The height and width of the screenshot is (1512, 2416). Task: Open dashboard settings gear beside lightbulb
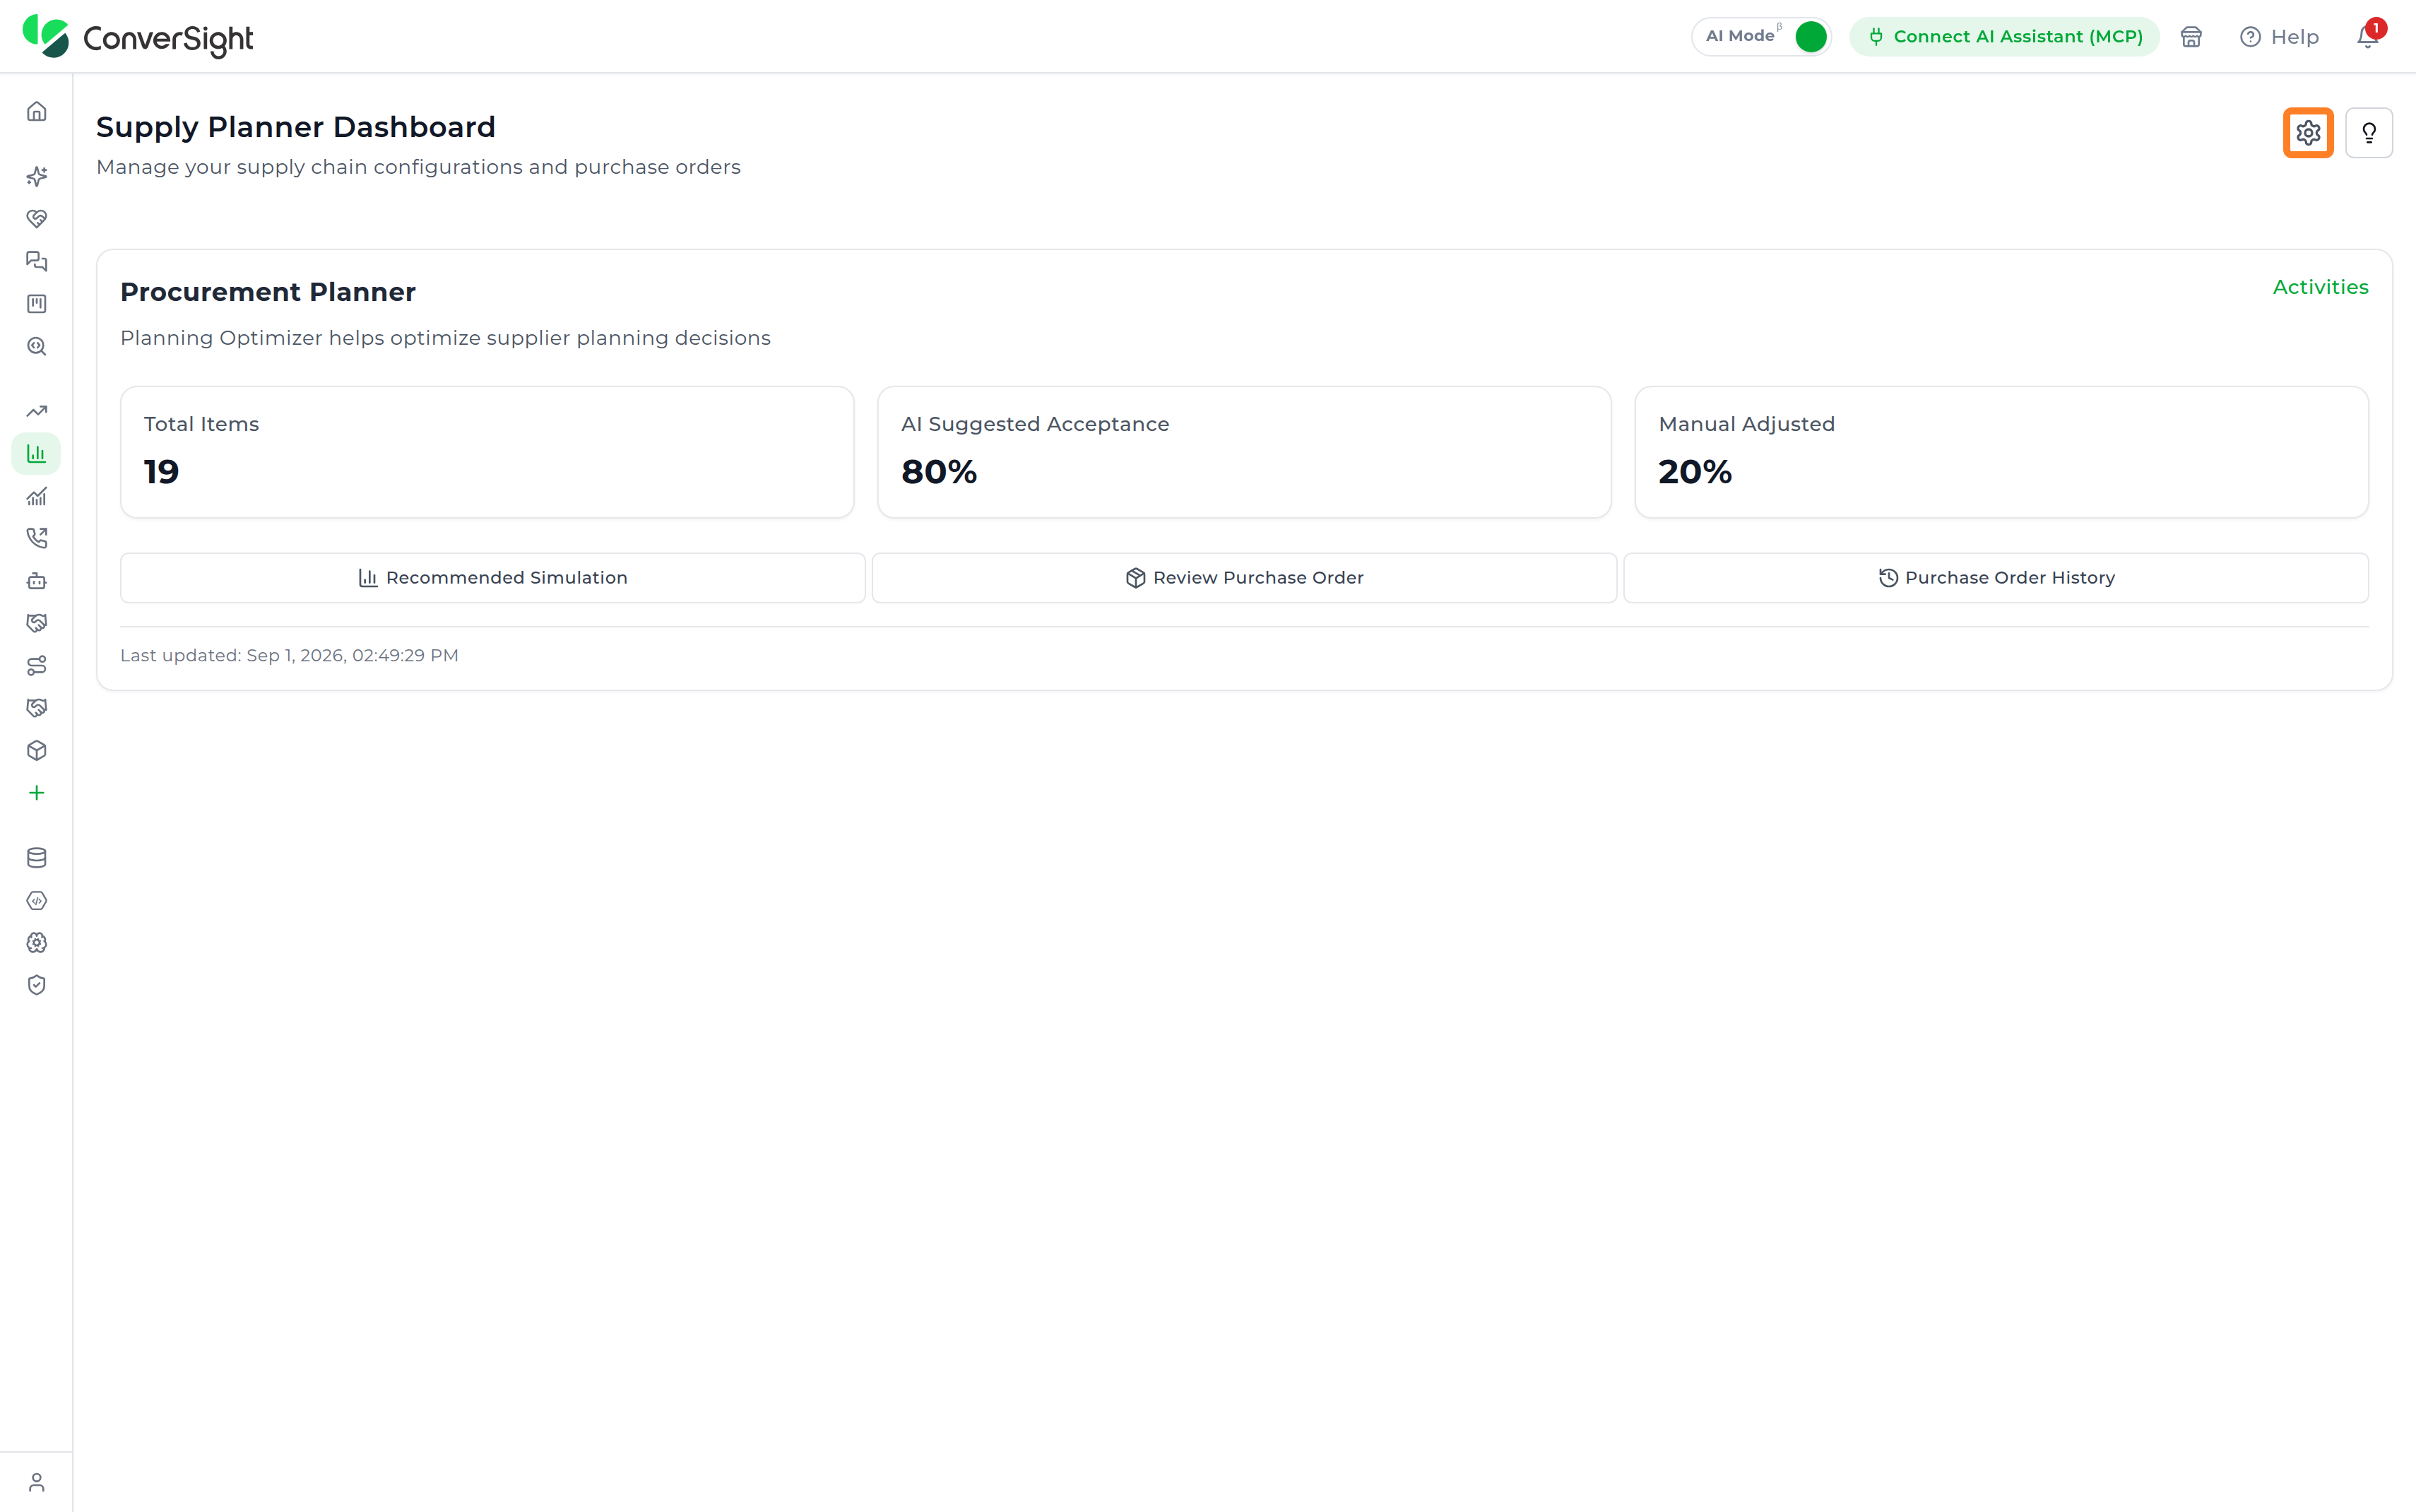coord(2308,133)
